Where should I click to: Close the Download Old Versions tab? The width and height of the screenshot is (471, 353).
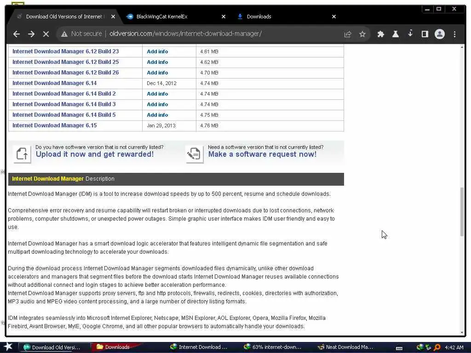click(113, 17)
